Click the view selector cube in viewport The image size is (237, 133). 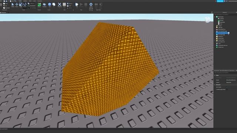(207, 20)
